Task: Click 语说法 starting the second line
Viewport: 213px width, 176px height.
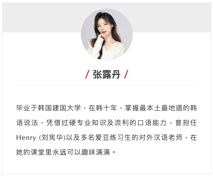Action: tap(27, 123)
